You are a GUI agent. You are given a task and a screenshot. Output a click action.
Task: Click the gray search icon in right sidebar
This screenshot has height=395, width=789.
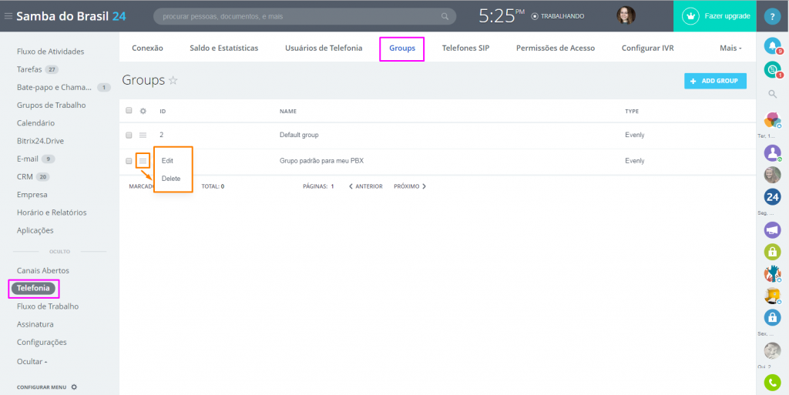pyautogui.click(x=772, y=93)
